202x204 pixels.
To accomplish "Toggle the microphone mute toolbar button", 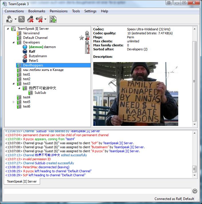I will click(x=30, y=19).
